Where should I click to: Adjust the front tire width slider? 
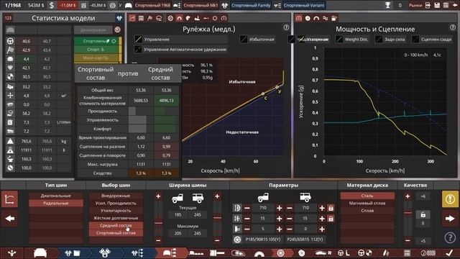pos(158,223)
